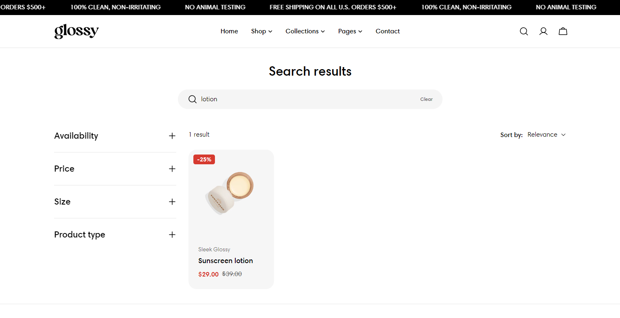Click the sunscreen jar product thumbnail
Viewport: 620px width, 318px height.
pyautogui.click(x=231, y=193)
